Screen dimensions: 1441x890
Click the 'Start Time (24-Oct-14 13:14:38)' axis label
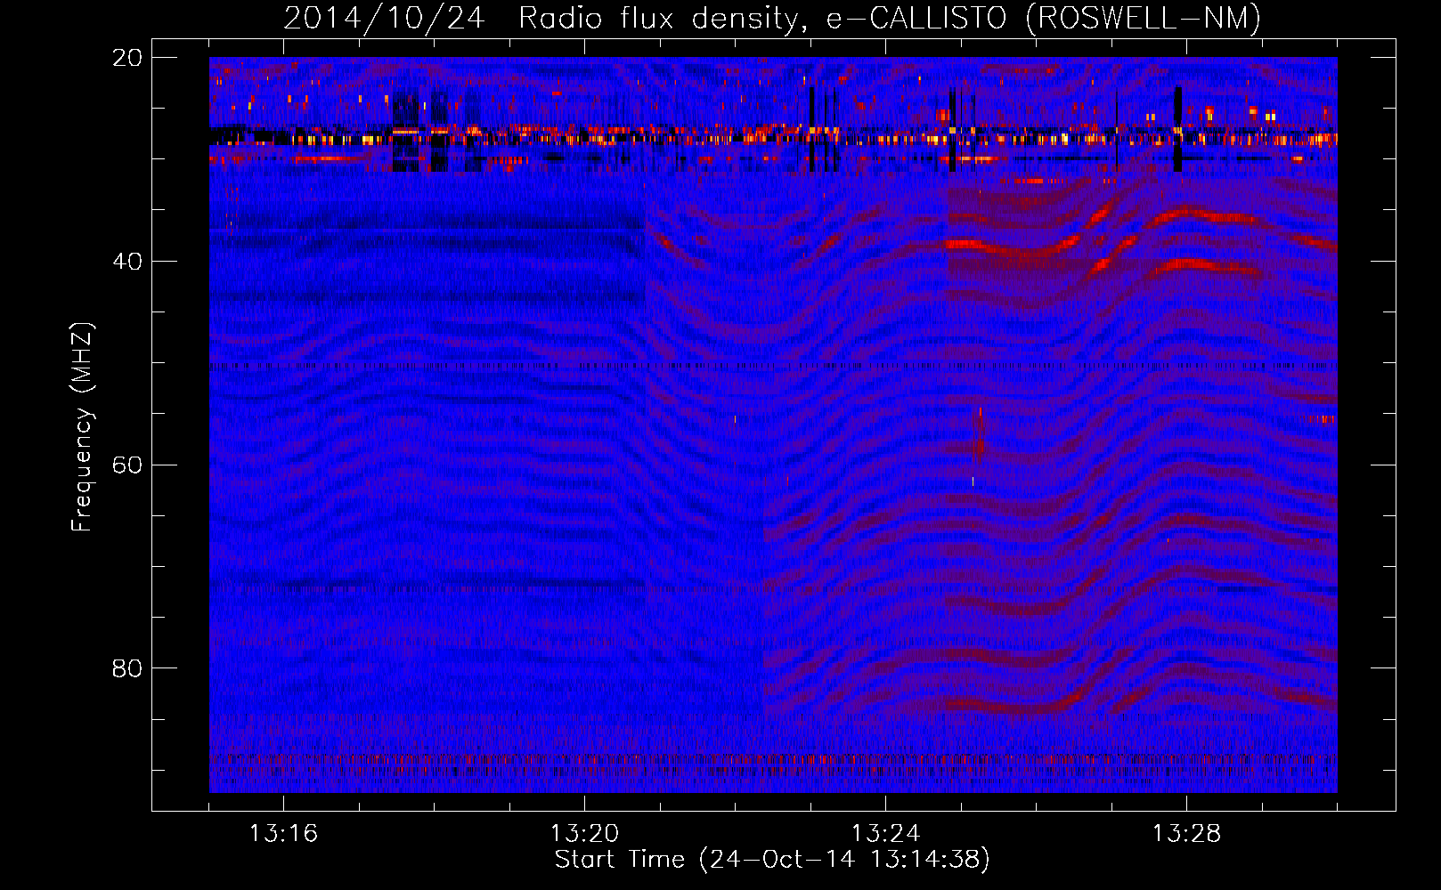[x=772, y=860]
